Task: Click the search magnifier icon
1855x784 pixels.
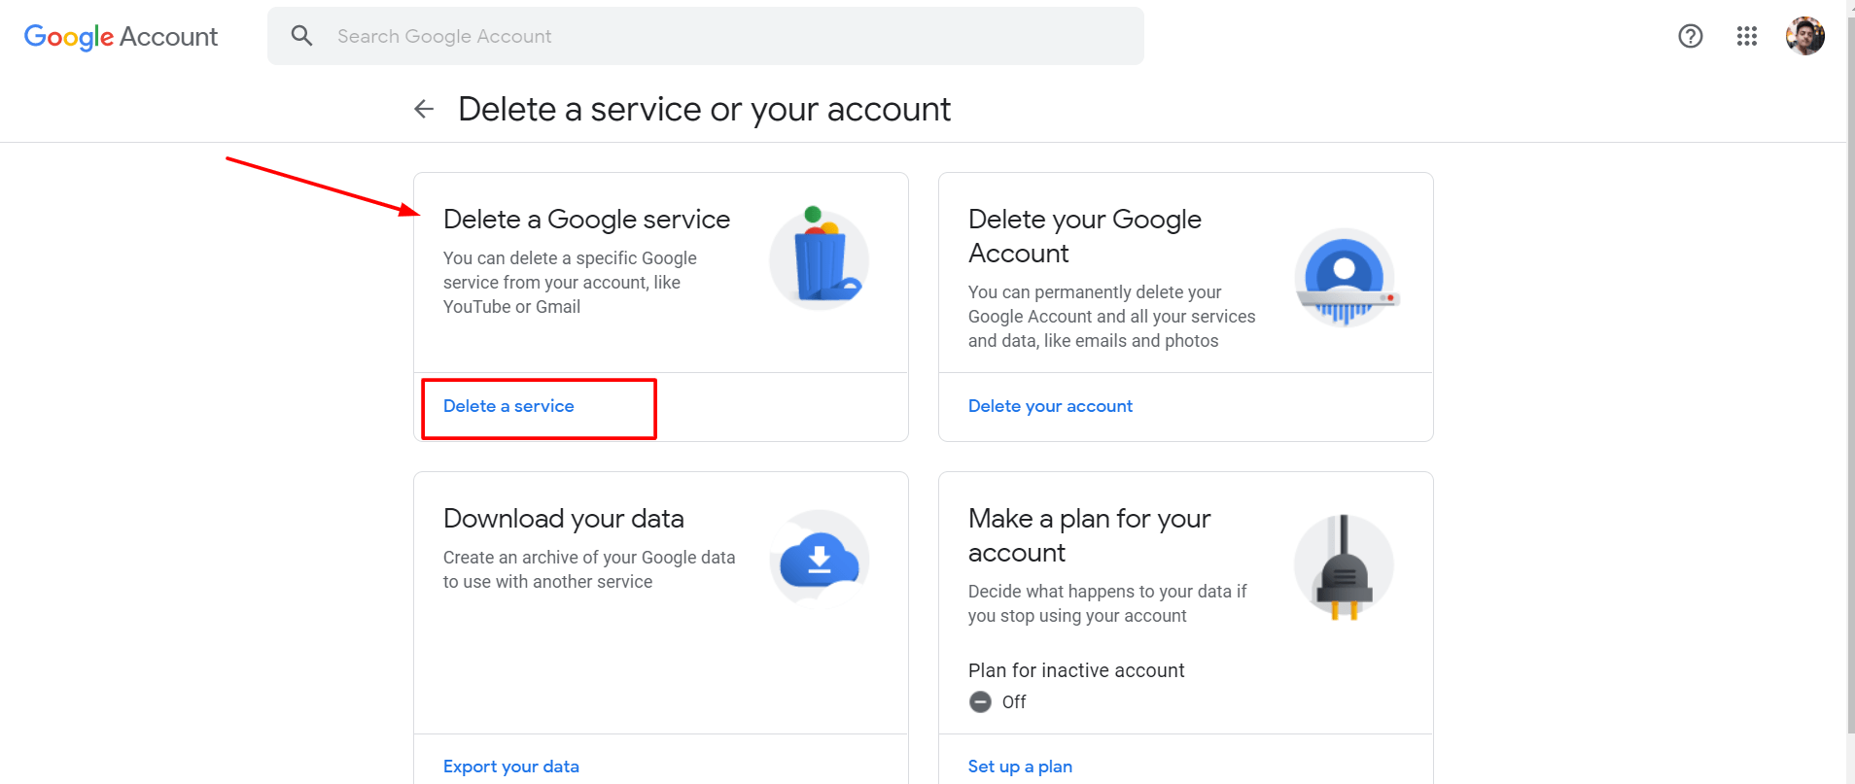Action: (302, 36)
